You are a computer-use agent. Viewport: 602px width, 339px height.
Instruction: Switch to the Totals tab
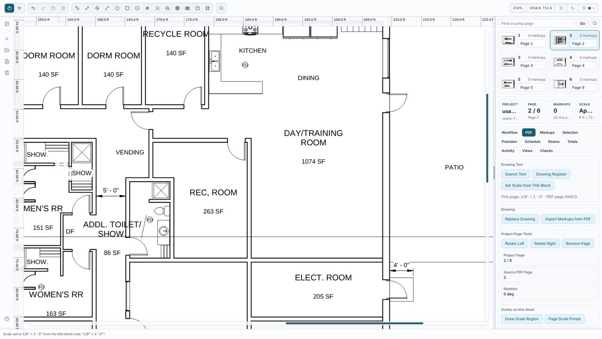pyautogui.click(x=572, y=142)
